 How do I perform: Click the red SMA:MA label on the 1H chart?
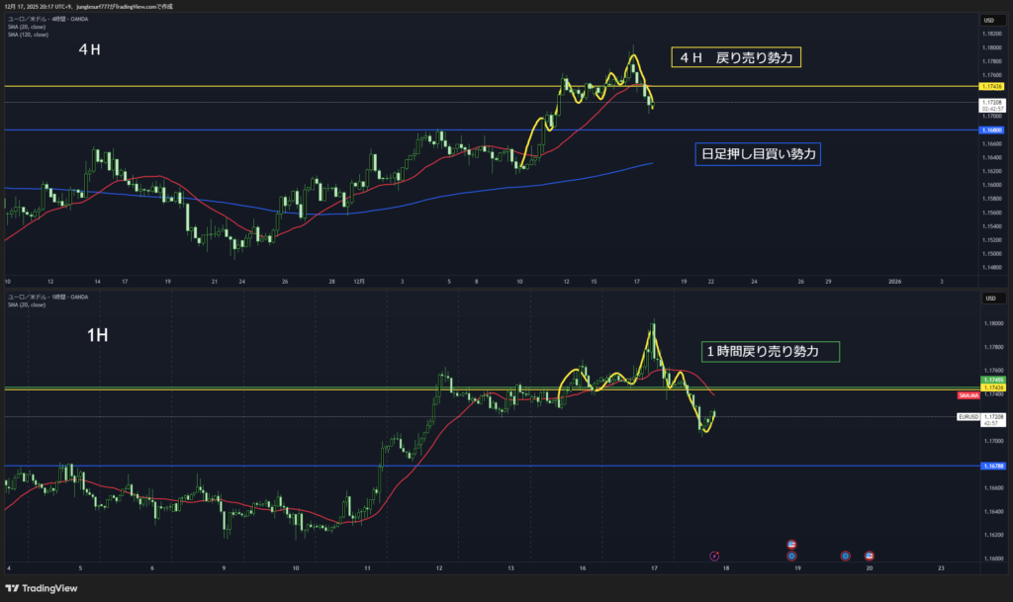click(968, 395)
